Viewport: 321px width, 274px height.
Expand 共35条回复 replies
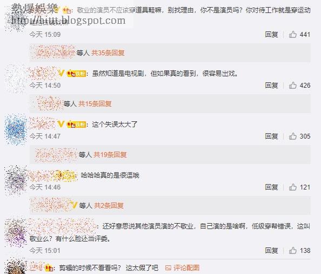(108, 53)
